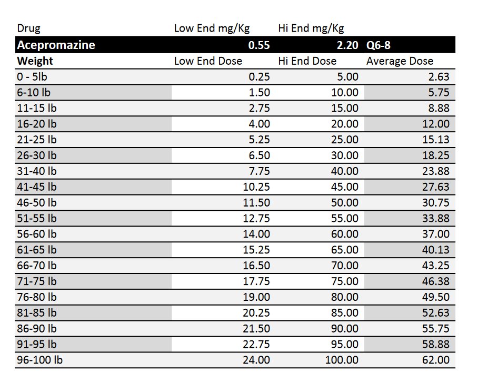Click the 0 - 5lb weight row

click(x=35, y=76)
